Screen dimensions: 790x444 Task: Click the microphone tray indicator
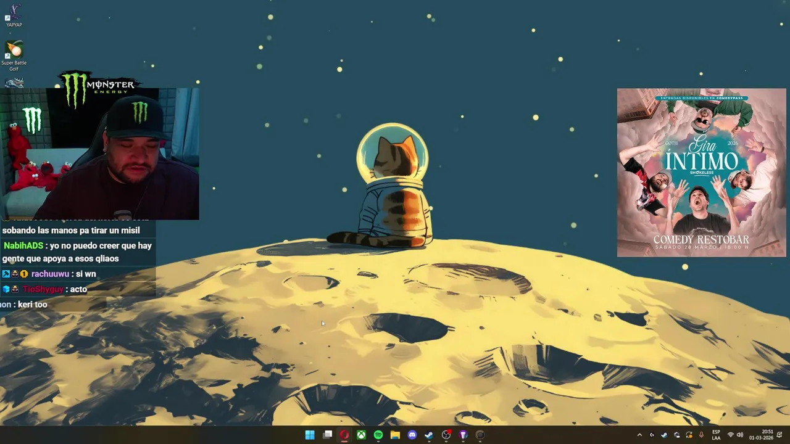701,435
